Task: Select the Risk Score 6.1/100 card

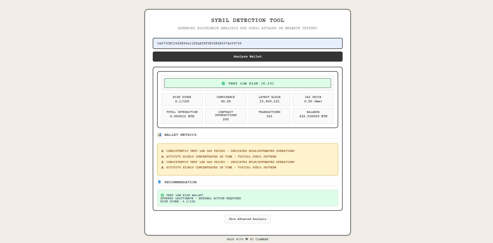Action: pos(182,99)
